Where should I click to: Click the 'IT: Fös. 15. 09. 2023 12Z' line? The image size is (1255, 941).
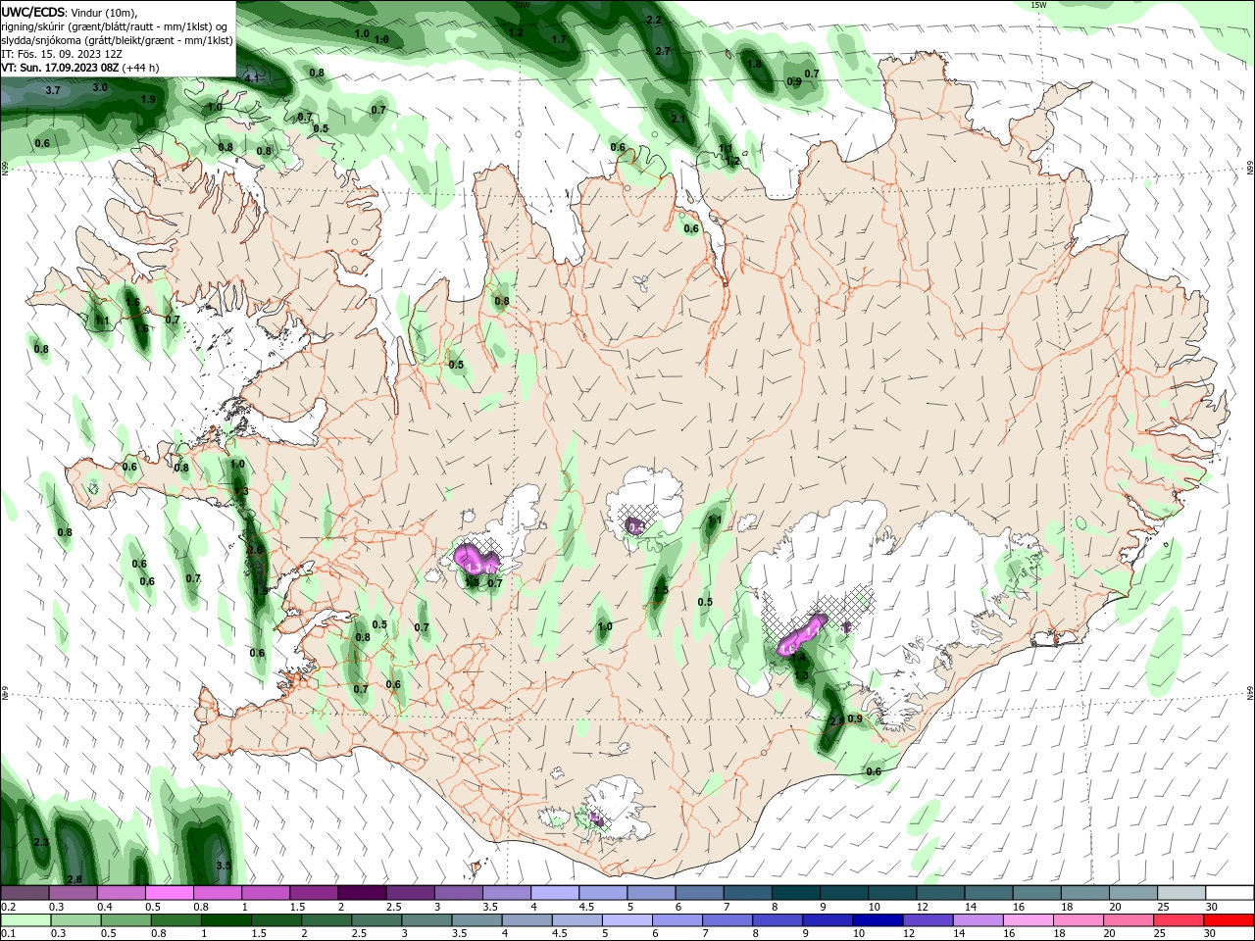62,54
